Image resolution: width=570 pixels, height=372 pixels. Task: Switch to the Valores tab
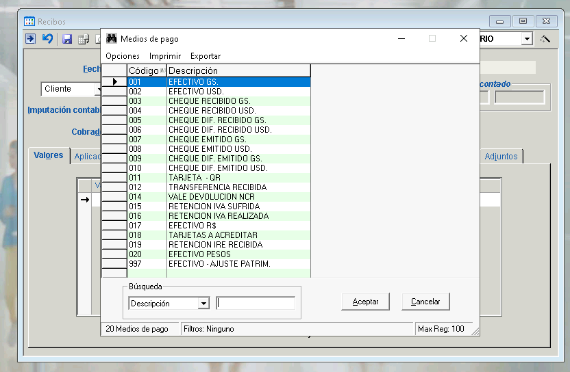point(49,155)
